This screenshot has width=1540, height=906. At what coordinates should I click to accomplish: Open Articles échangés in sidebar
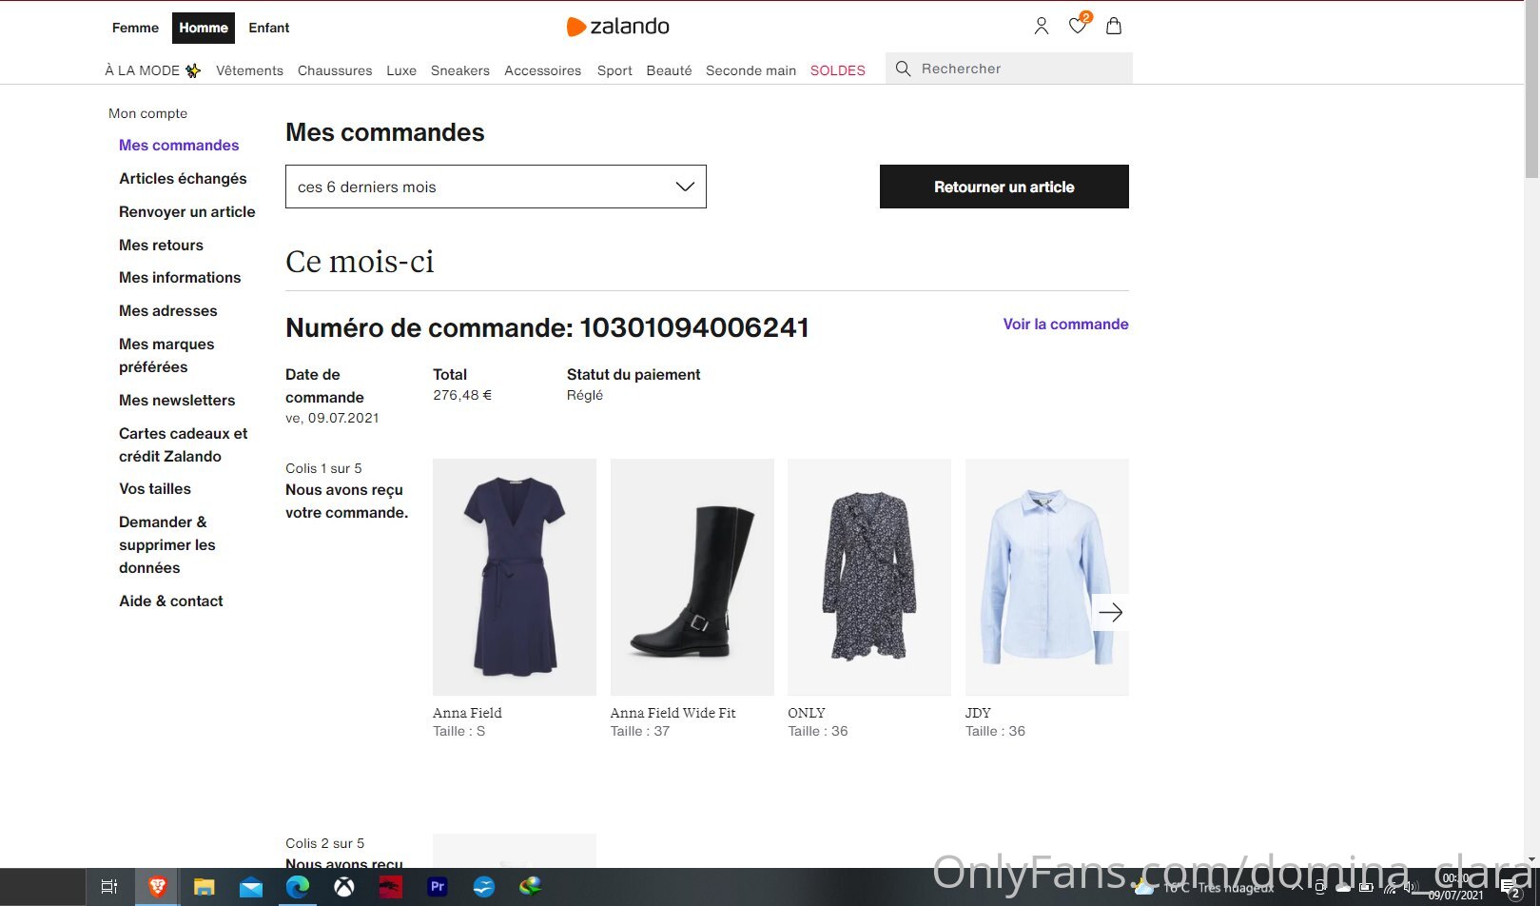click(x=183, y=178)
